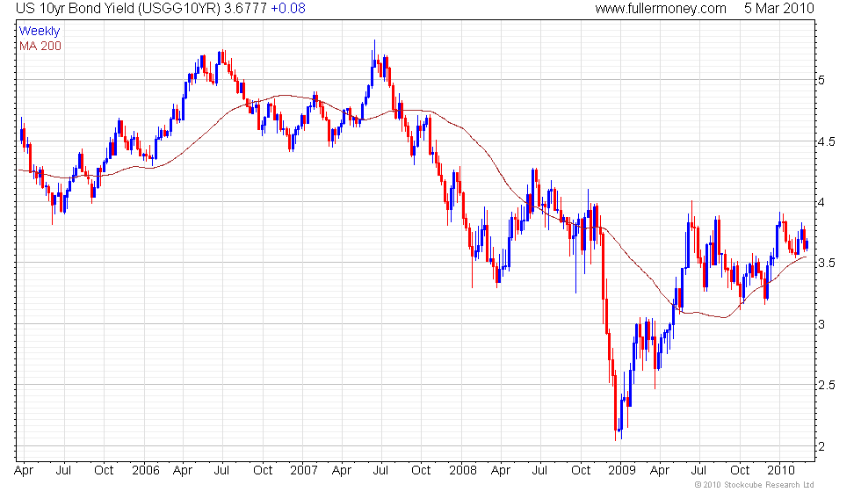The width and height of the screenshot is (861, 492).
Task: Click the y-axis label 2.5
Action: click(x=827, y=385)
